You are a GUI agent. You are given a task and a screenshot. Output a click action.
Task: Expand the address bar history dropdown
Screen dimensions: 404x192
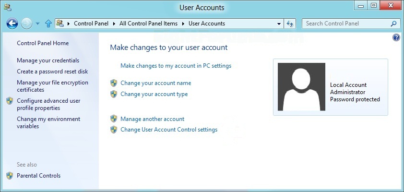[279, 24]
